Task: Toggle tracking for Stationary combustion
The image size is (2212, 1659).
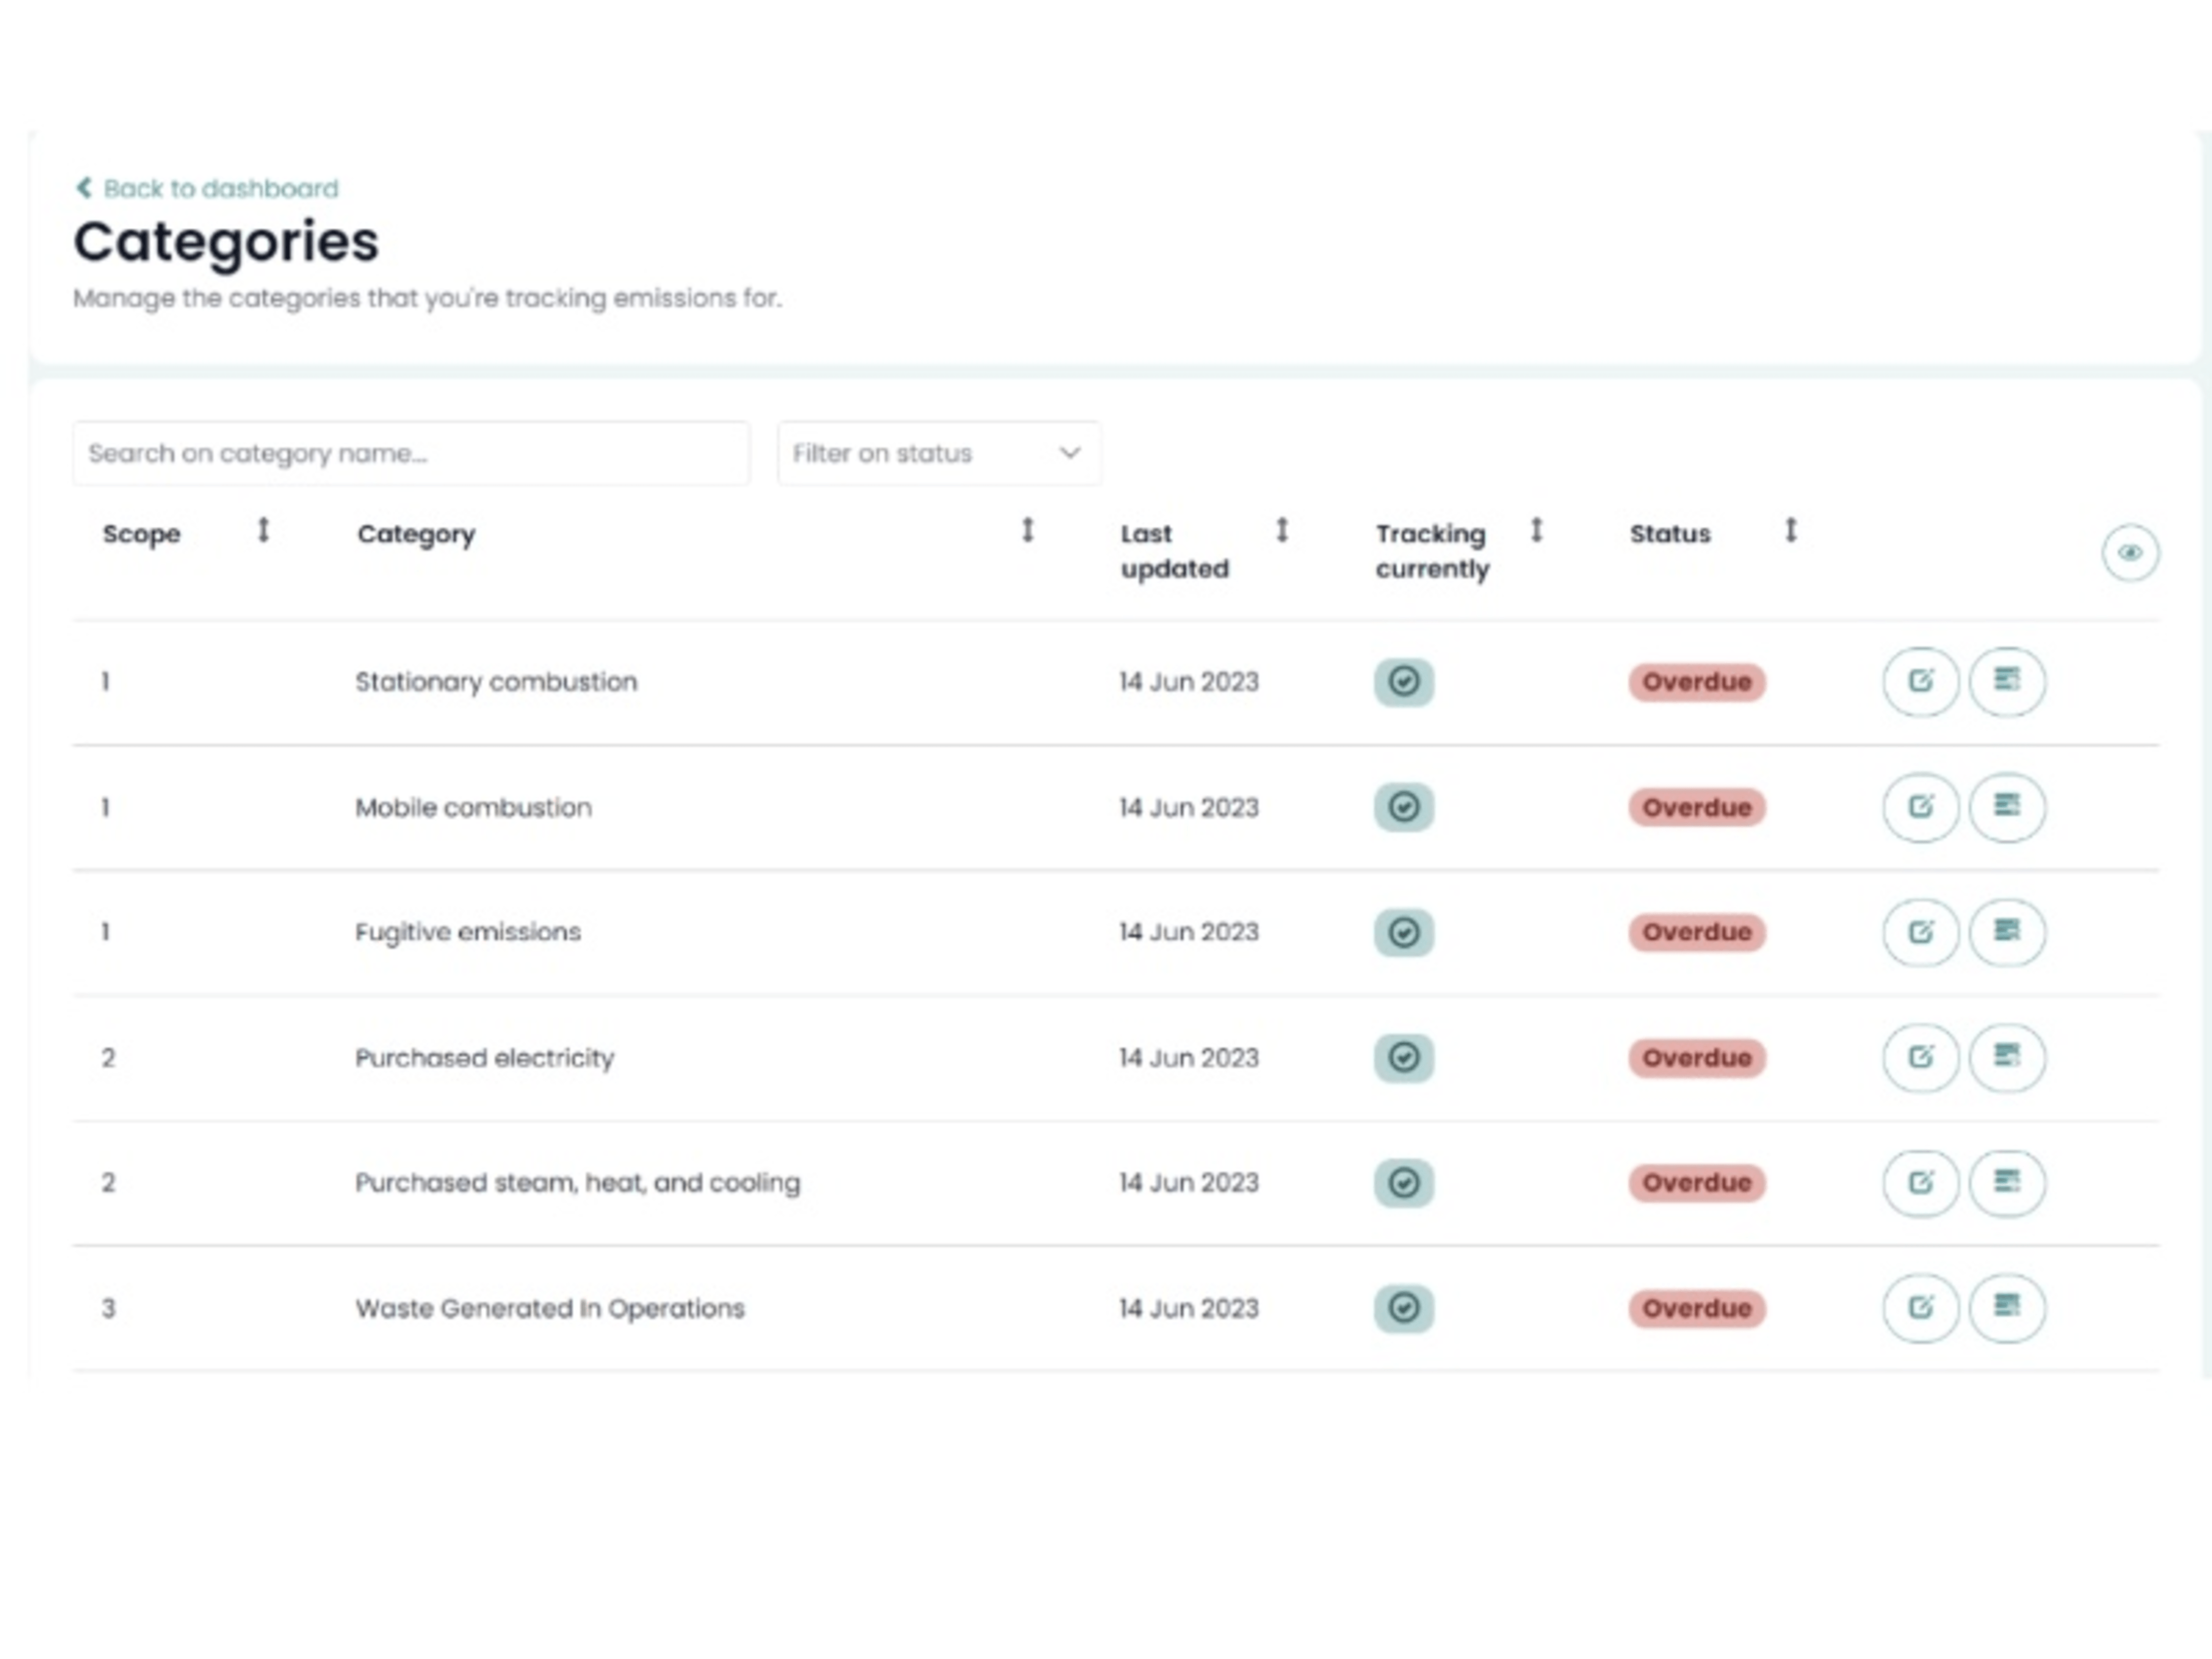Action: (x=1404, y=681)
